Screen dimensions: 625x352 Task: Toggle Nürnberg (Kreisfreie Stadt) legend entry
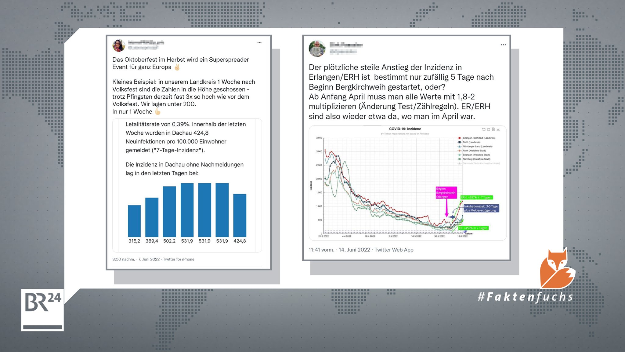pos(474,159)
